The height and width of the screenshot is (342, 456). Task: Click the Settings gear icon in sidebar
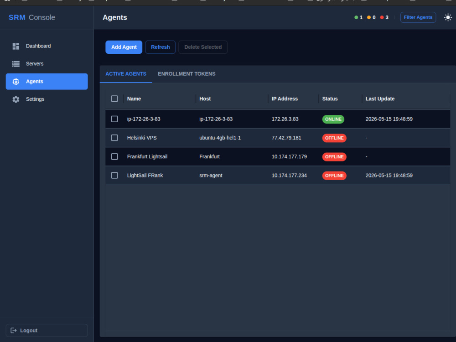16,99
